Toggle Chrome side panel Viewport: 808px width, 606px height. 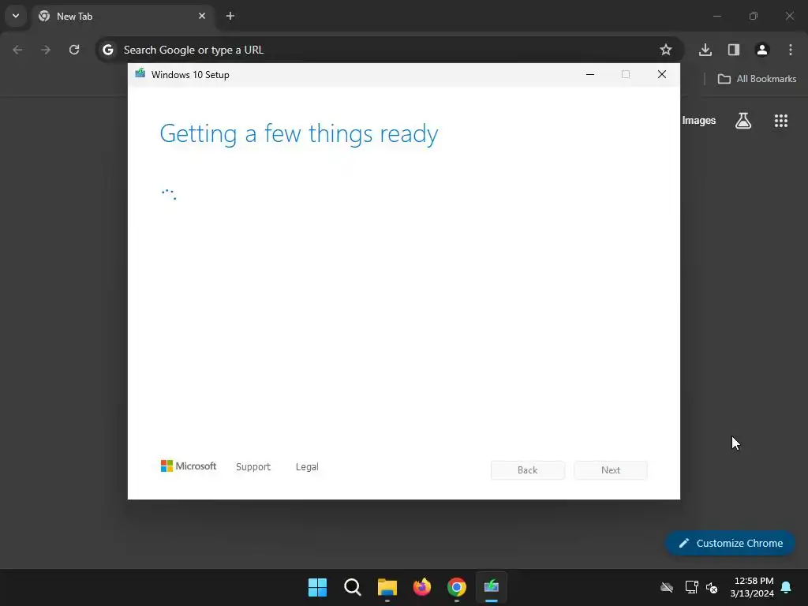pos(734,50)
